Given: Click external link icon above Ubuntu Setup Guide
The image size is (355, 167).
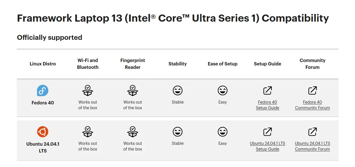Looking at the screenshot, I should [267, 132].
